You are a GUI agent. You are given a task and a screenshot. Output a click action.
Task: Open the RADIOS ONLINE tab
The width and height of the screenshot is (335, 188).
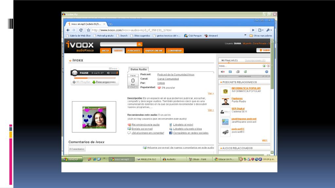pyautogui.click(x=154, y=51)
